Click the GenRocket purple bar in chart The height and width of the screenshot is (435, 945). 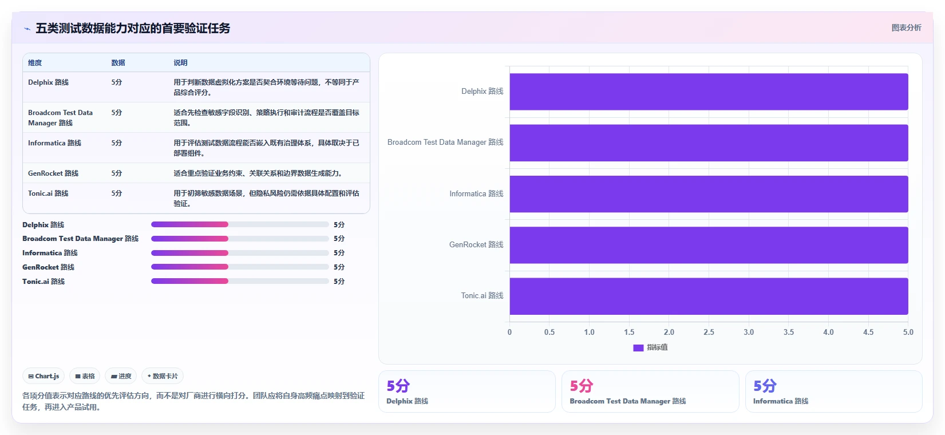click(709, 245)
